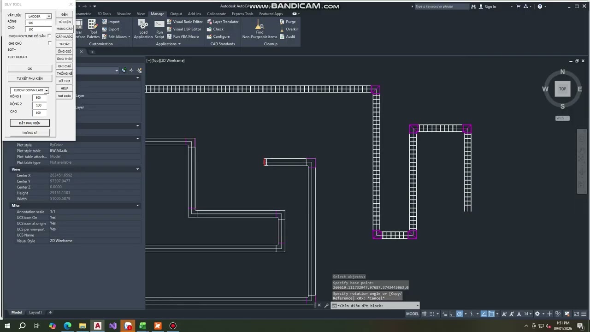This screenshot has height=332, width=590.
Task: Open Visual Studio from the taskbar
Action: click(x=113, y=326)
